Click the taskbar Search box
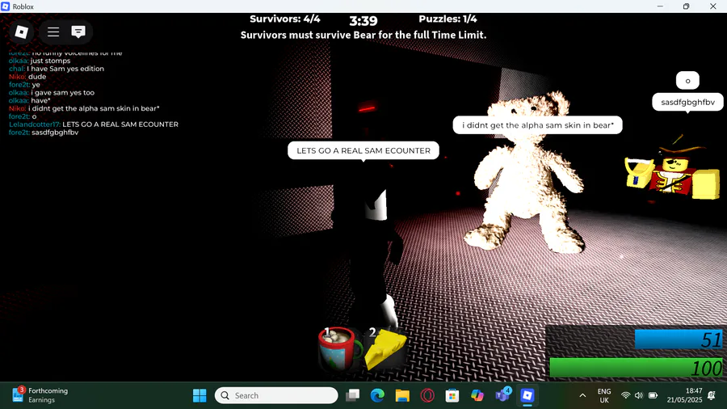Screen dimensions: 727x409 (x=276, y=395)
